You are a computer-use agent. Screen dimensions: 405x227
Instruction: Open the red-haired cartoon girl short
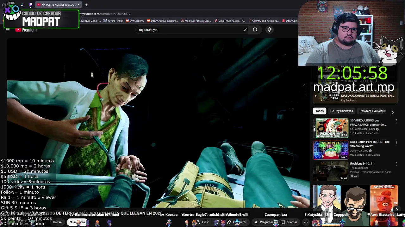[x=384, y=206]
